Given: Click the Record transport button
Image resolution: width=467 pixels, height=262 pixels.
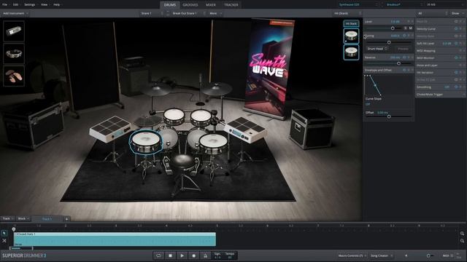Looking at the screenshot, I should [193, 255].
